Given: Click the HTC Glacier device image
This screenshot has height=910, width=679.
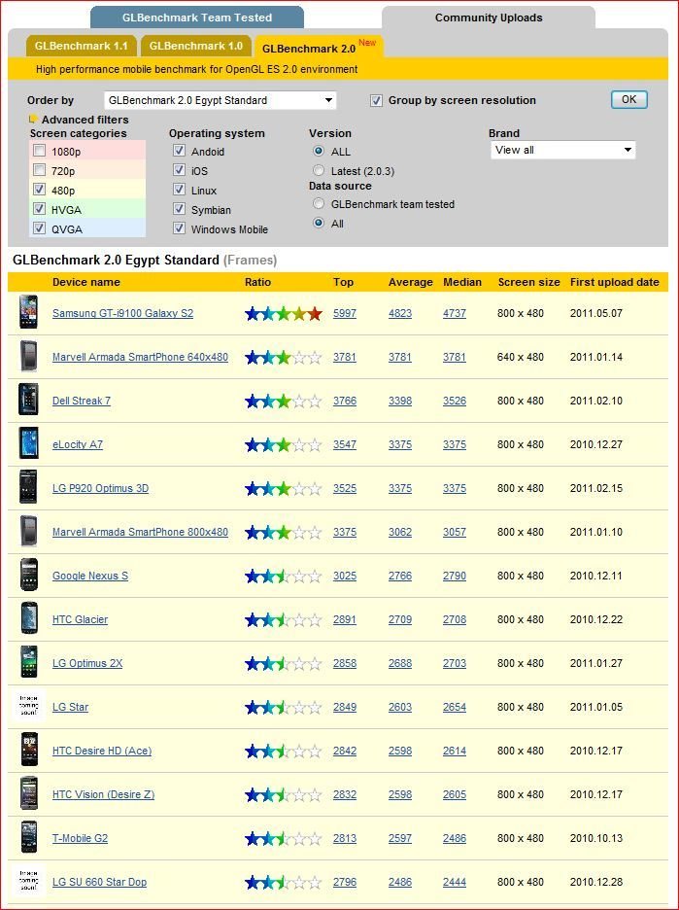Looking at the screenshot, I should pyautogui.click(x=28, y=618).
